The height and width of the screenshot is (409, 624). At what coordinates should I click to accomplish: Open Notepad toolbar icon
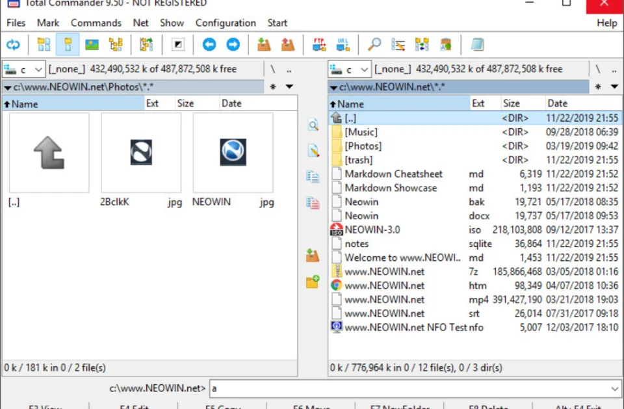point(477,45)
